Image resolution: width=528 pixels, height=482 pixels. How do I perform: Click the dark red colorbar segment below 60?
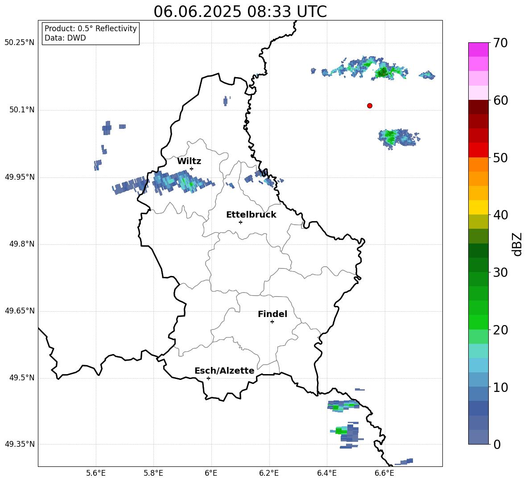tap(478, 107)
